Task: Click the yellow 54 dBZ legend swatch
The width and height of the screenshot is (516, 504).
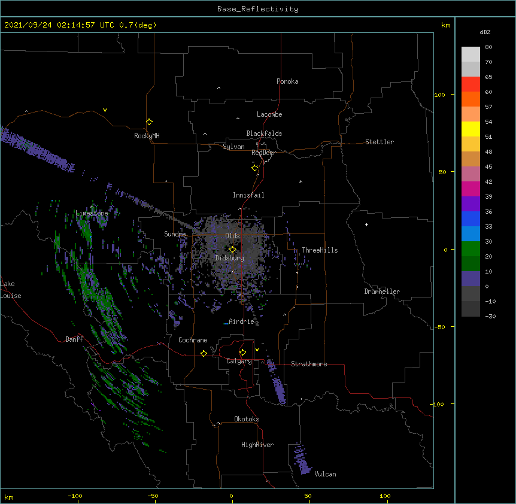Action: (x=471, y=129)
